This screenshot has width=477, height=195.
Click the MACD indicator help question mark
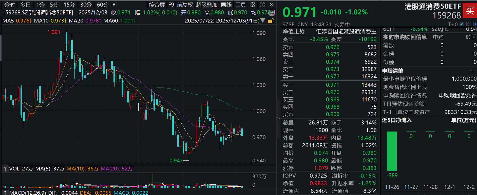5,193
